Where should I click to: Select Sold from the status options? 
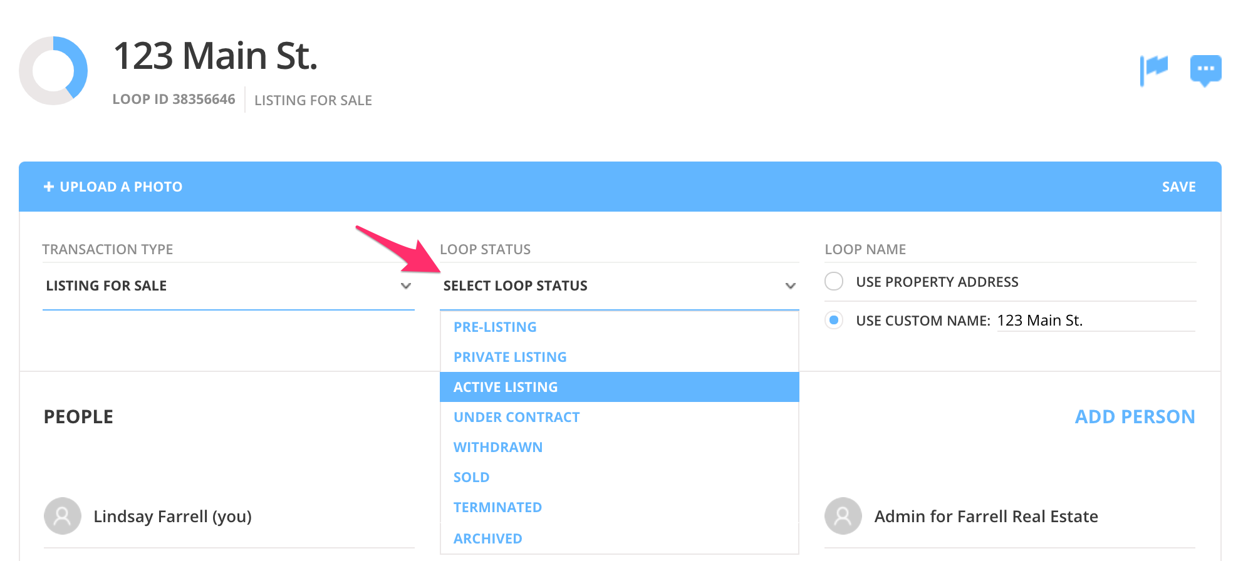coord(471,477)
